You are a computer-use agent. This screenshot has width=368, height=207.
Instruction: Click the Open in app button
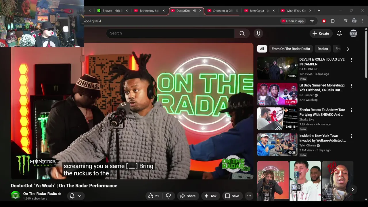[x=293, y=21]
